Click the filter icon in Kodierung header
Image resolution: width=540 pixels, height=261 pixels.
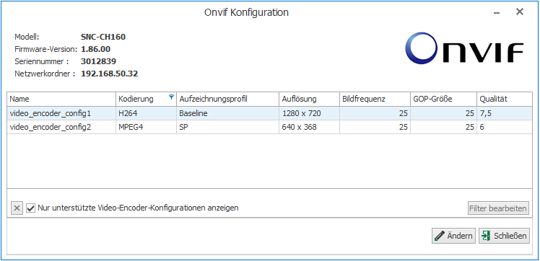pos(171,97)
